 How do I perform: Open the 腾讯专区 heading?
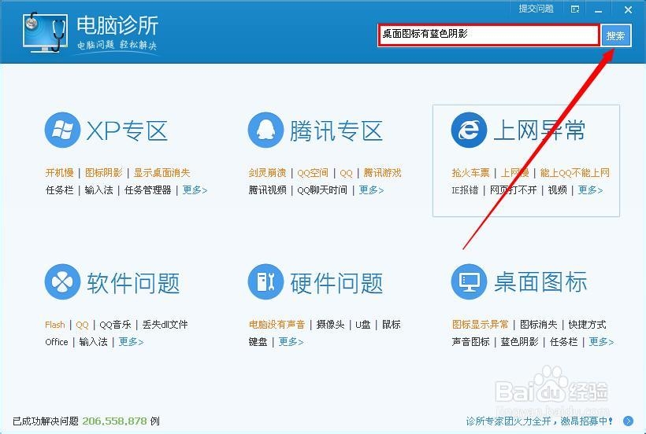click(336, 131)
